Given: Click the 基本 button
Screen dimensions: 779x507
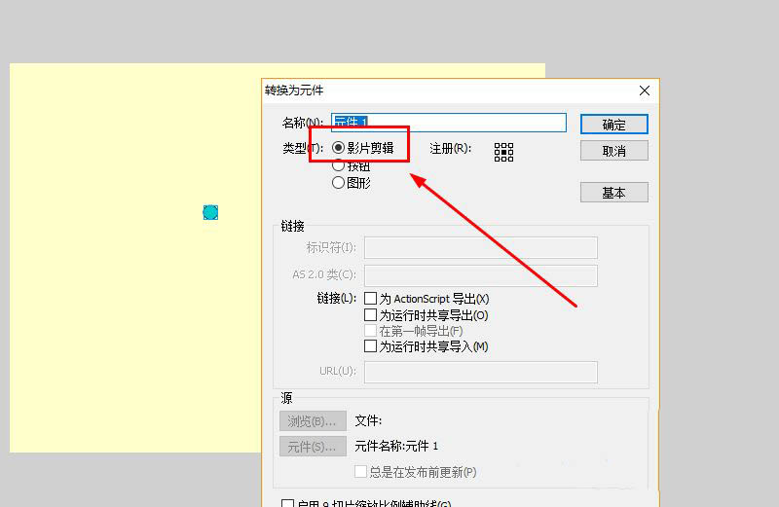Looking at the screenshot, I should pos(614,192).
